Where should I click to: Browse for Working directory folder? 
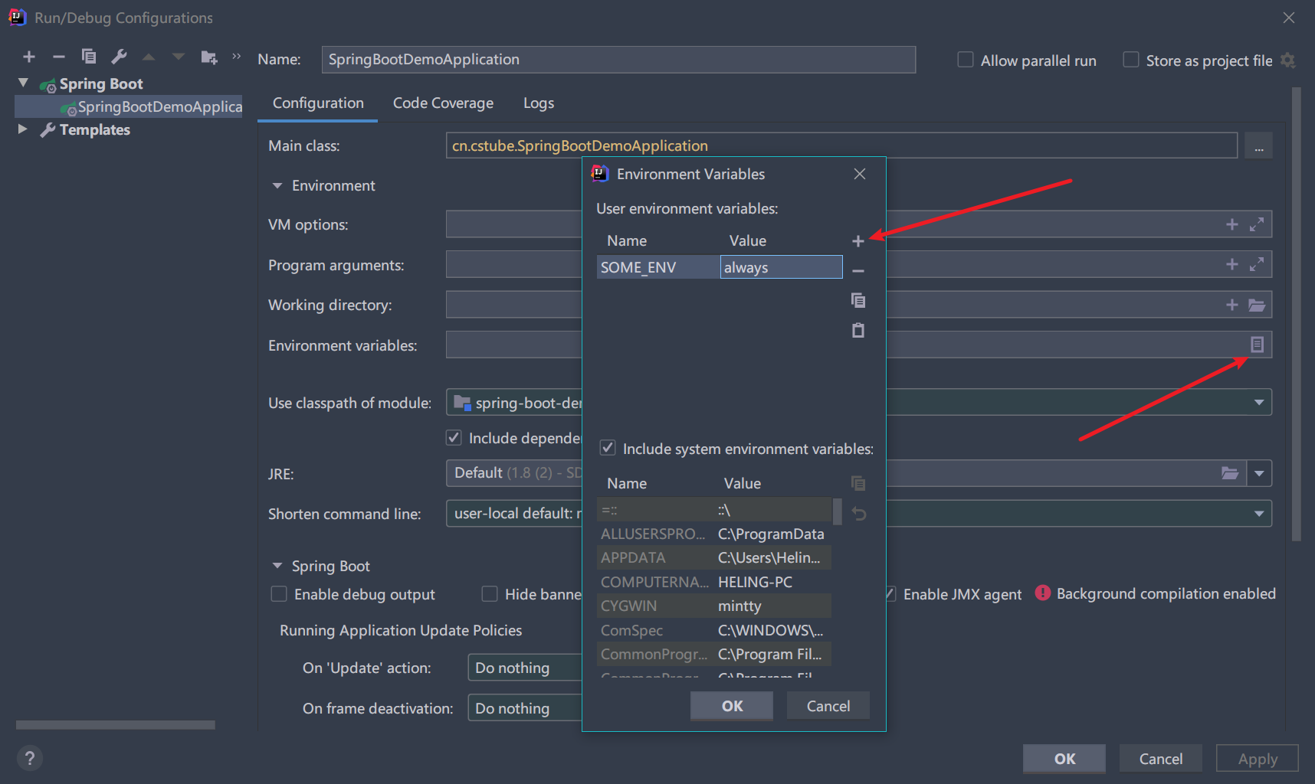1257,305
